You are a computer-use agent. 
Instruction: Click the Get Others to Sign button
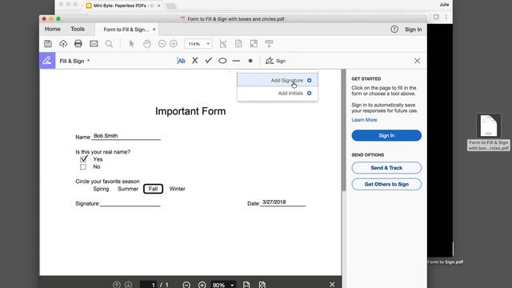click(386, 184)
